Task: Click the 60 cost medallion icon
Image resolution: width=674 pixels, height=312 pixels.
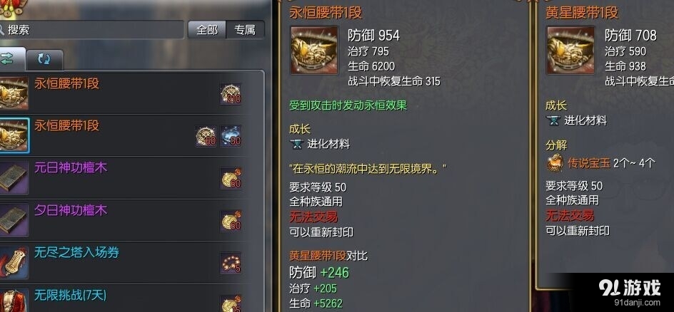Action: pyautogui.click(x=206, y=136)
